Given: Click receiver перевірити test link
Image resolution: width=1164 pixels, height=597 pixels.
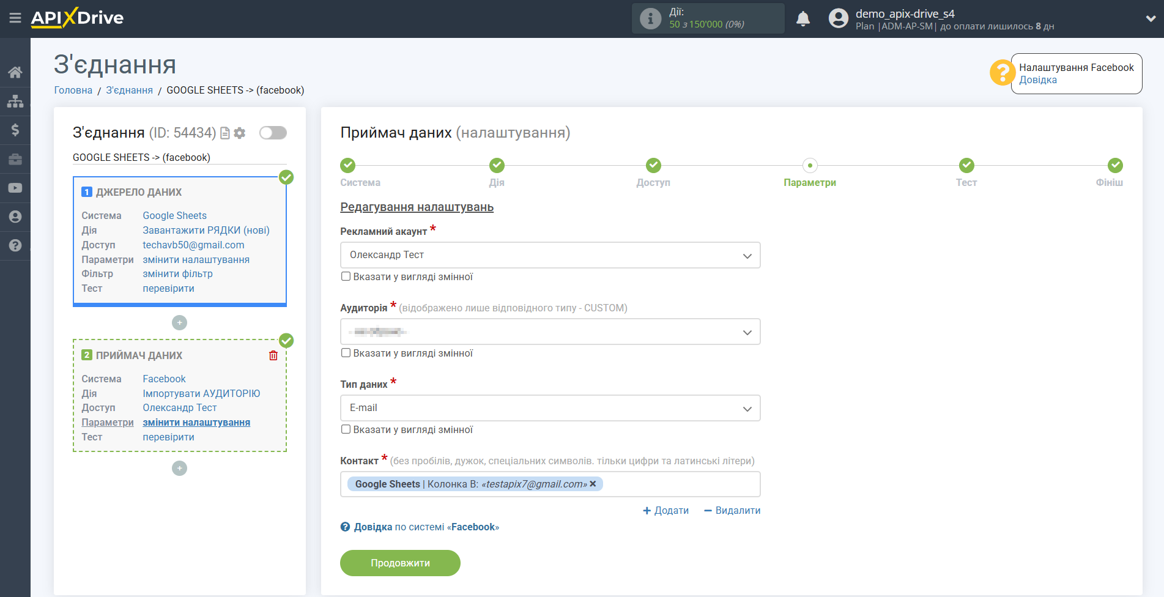Looking at the screenshot, I should [x=168, y=437].
